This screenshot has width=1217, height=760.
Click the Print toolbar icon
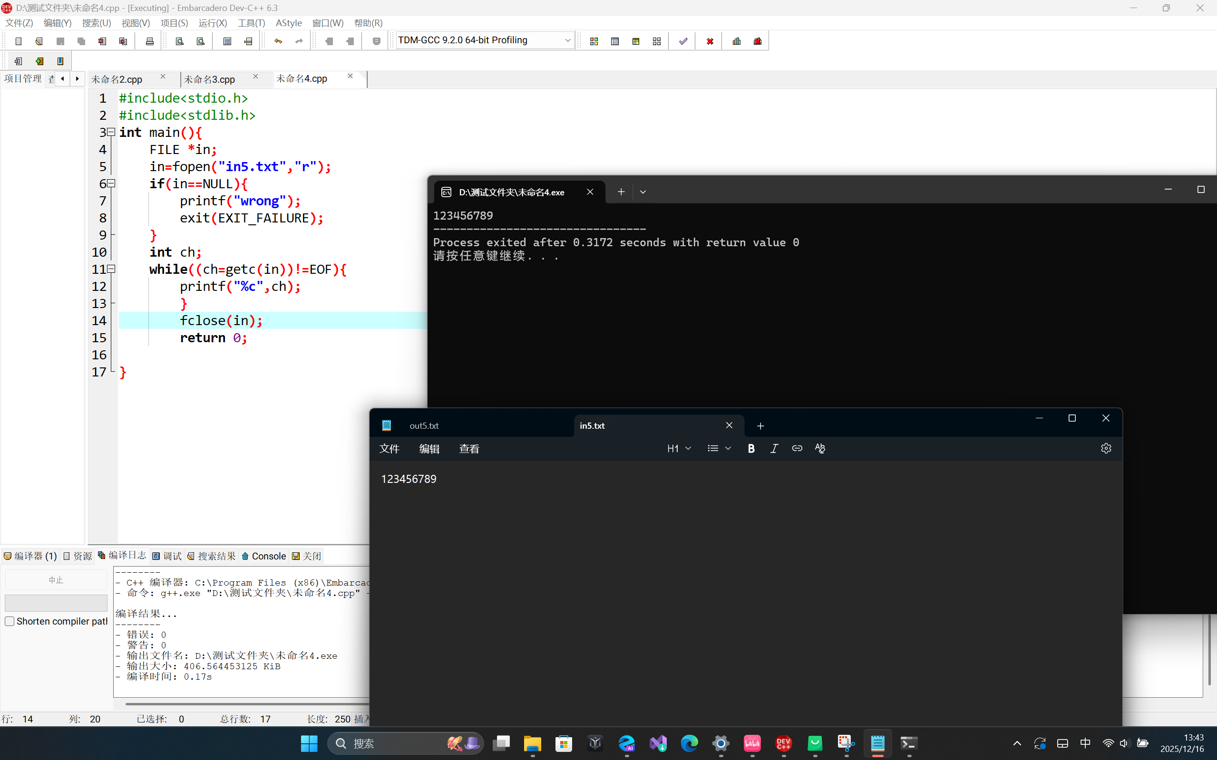coord(149,41)
